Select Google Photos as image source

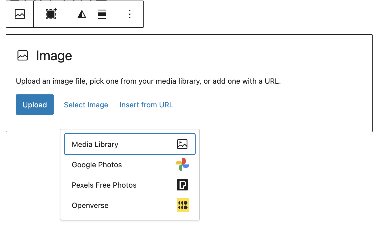tap(97, 165)
